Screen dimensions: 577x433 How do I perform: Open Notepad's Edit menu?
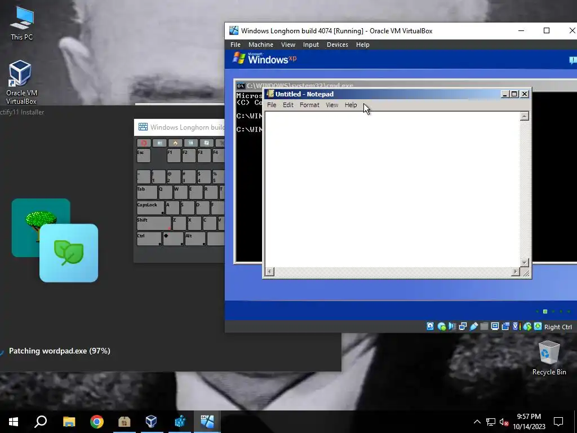point(288,105)
